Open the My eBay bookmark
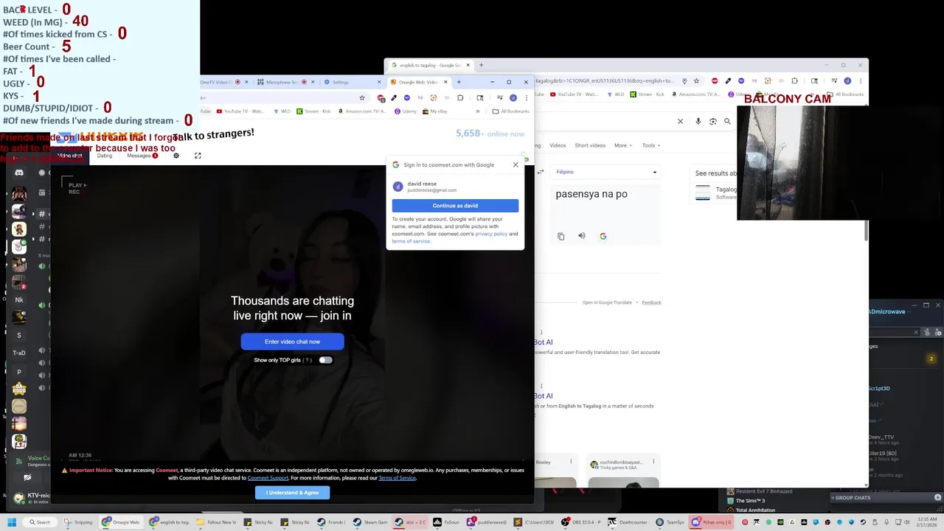Viewport: 944px width, 531px height. coord(435,111)
